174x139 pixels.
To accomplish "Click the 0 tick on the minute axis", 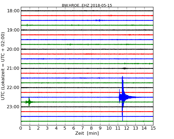I will (x=21, y=128).
